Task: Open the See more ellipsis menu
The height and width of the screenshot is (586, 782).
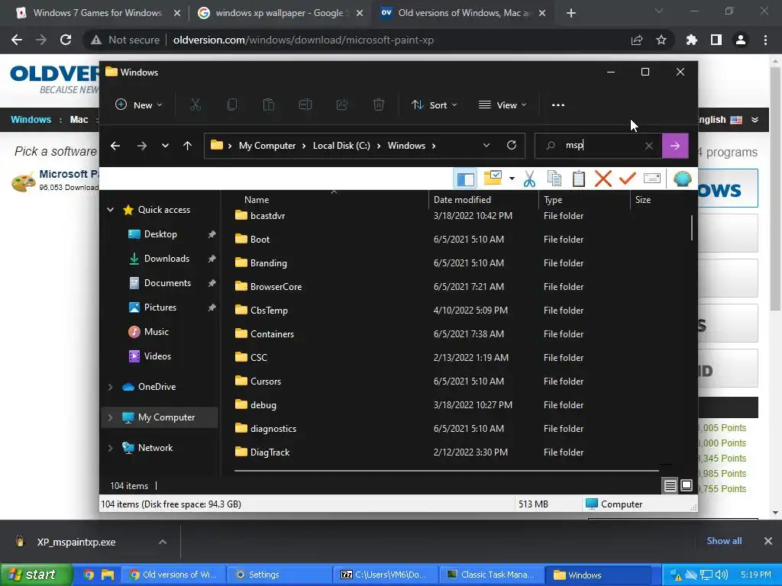Action: tap(558, 105)
